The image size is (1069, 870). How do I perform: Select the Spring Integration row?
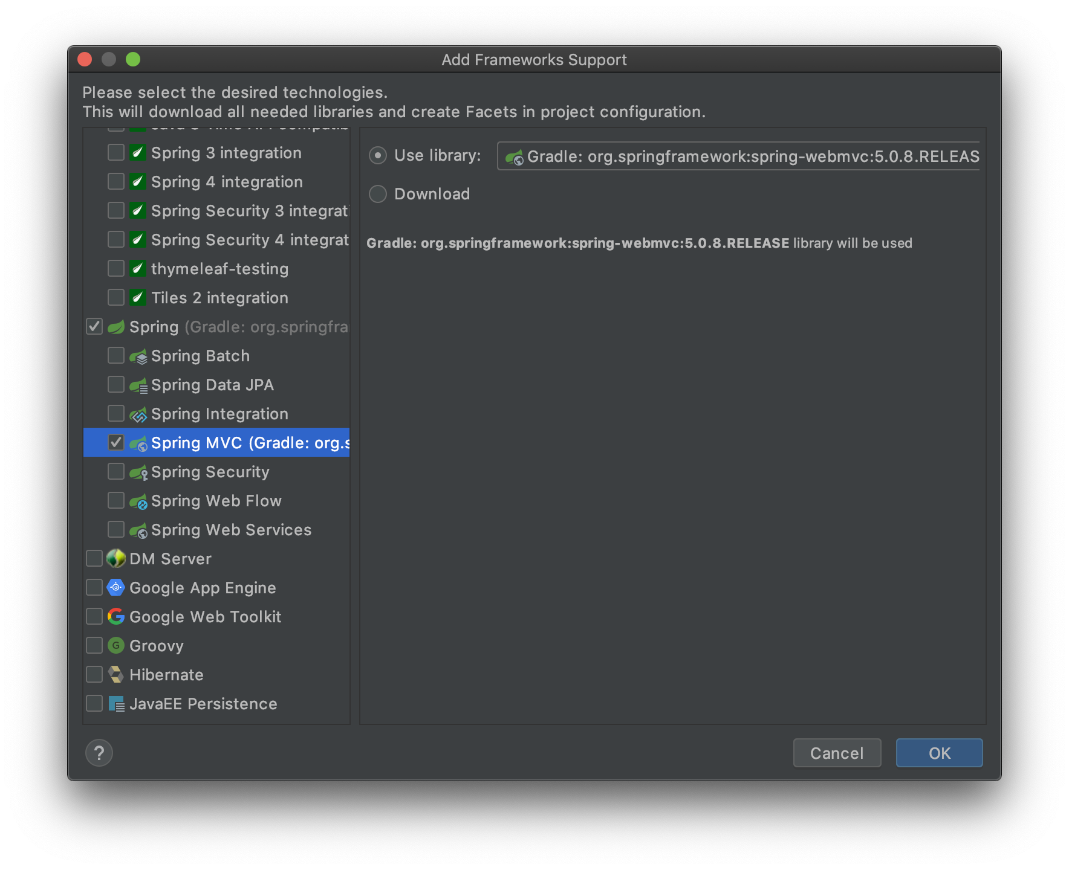[x=216, y=414]
